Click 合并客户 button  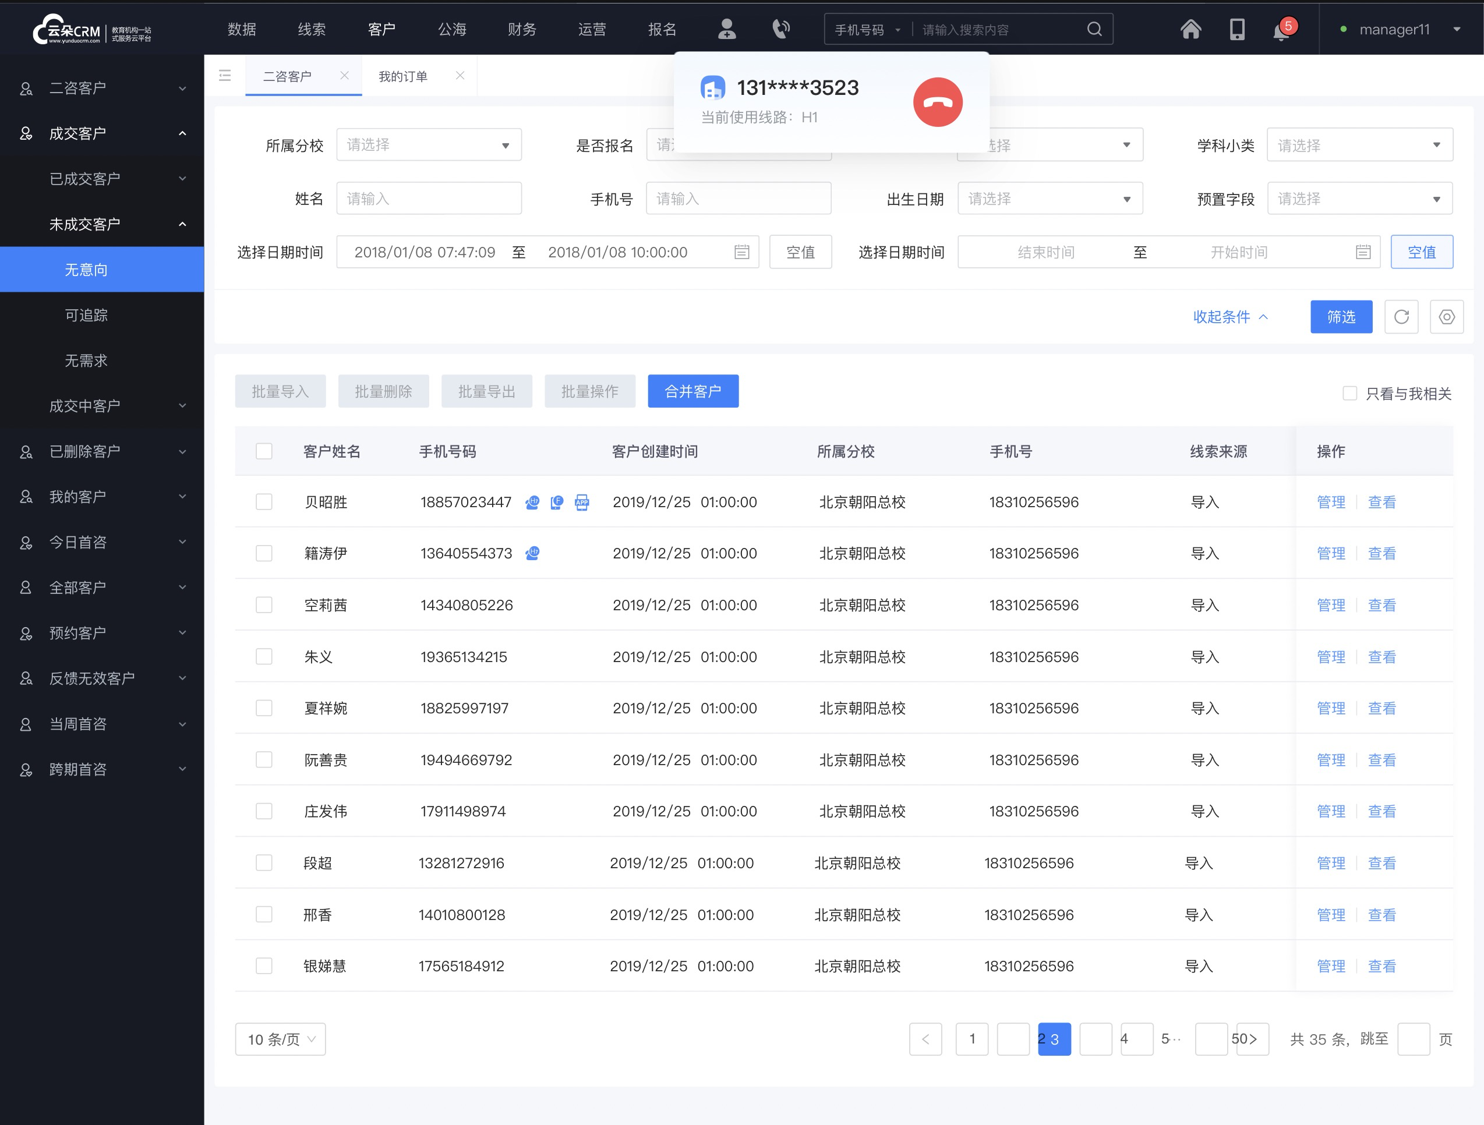point(694,390)
